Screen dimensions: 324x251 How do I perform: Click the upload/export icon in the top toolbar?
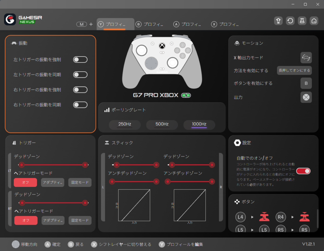[278, 21]
